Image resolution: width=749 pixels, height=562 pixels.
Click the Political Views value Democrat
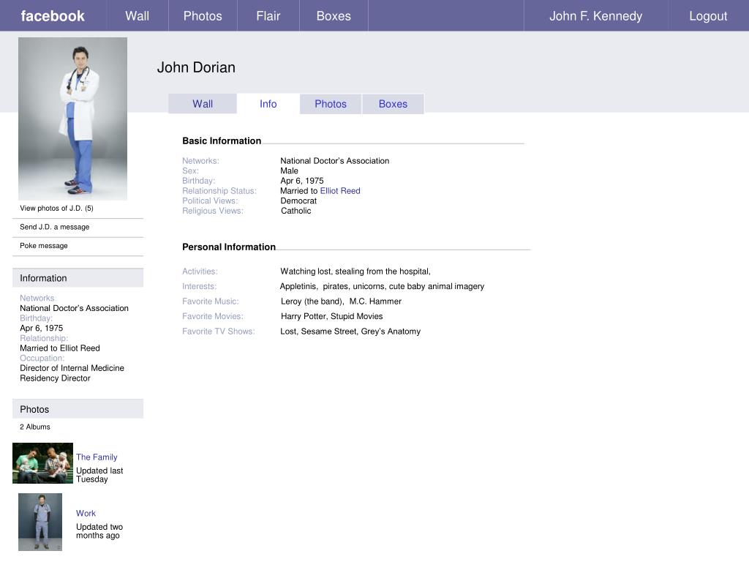(x=298, y=201)
